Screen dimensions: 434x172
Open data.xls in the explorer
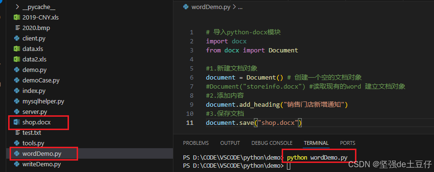click(33, 49)
